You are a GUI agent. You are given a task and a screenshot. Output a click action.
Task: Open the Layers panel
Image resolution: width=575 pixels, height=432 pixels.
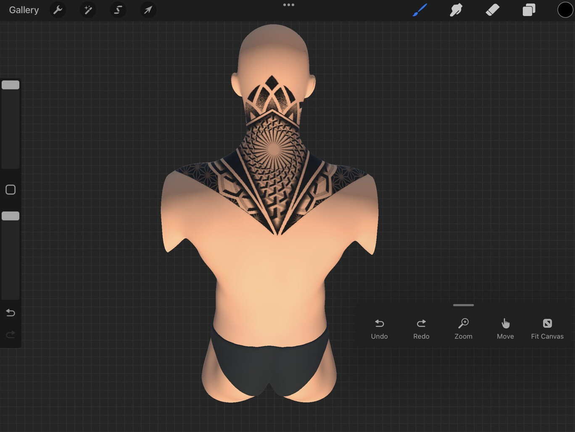529,10
